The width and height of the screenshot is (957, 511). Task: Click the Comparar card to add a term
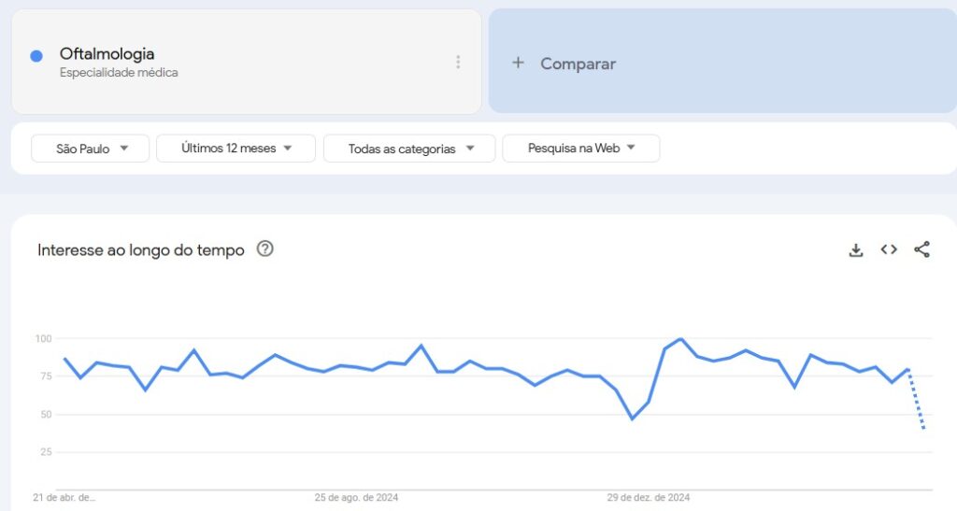tap(722, 61)
